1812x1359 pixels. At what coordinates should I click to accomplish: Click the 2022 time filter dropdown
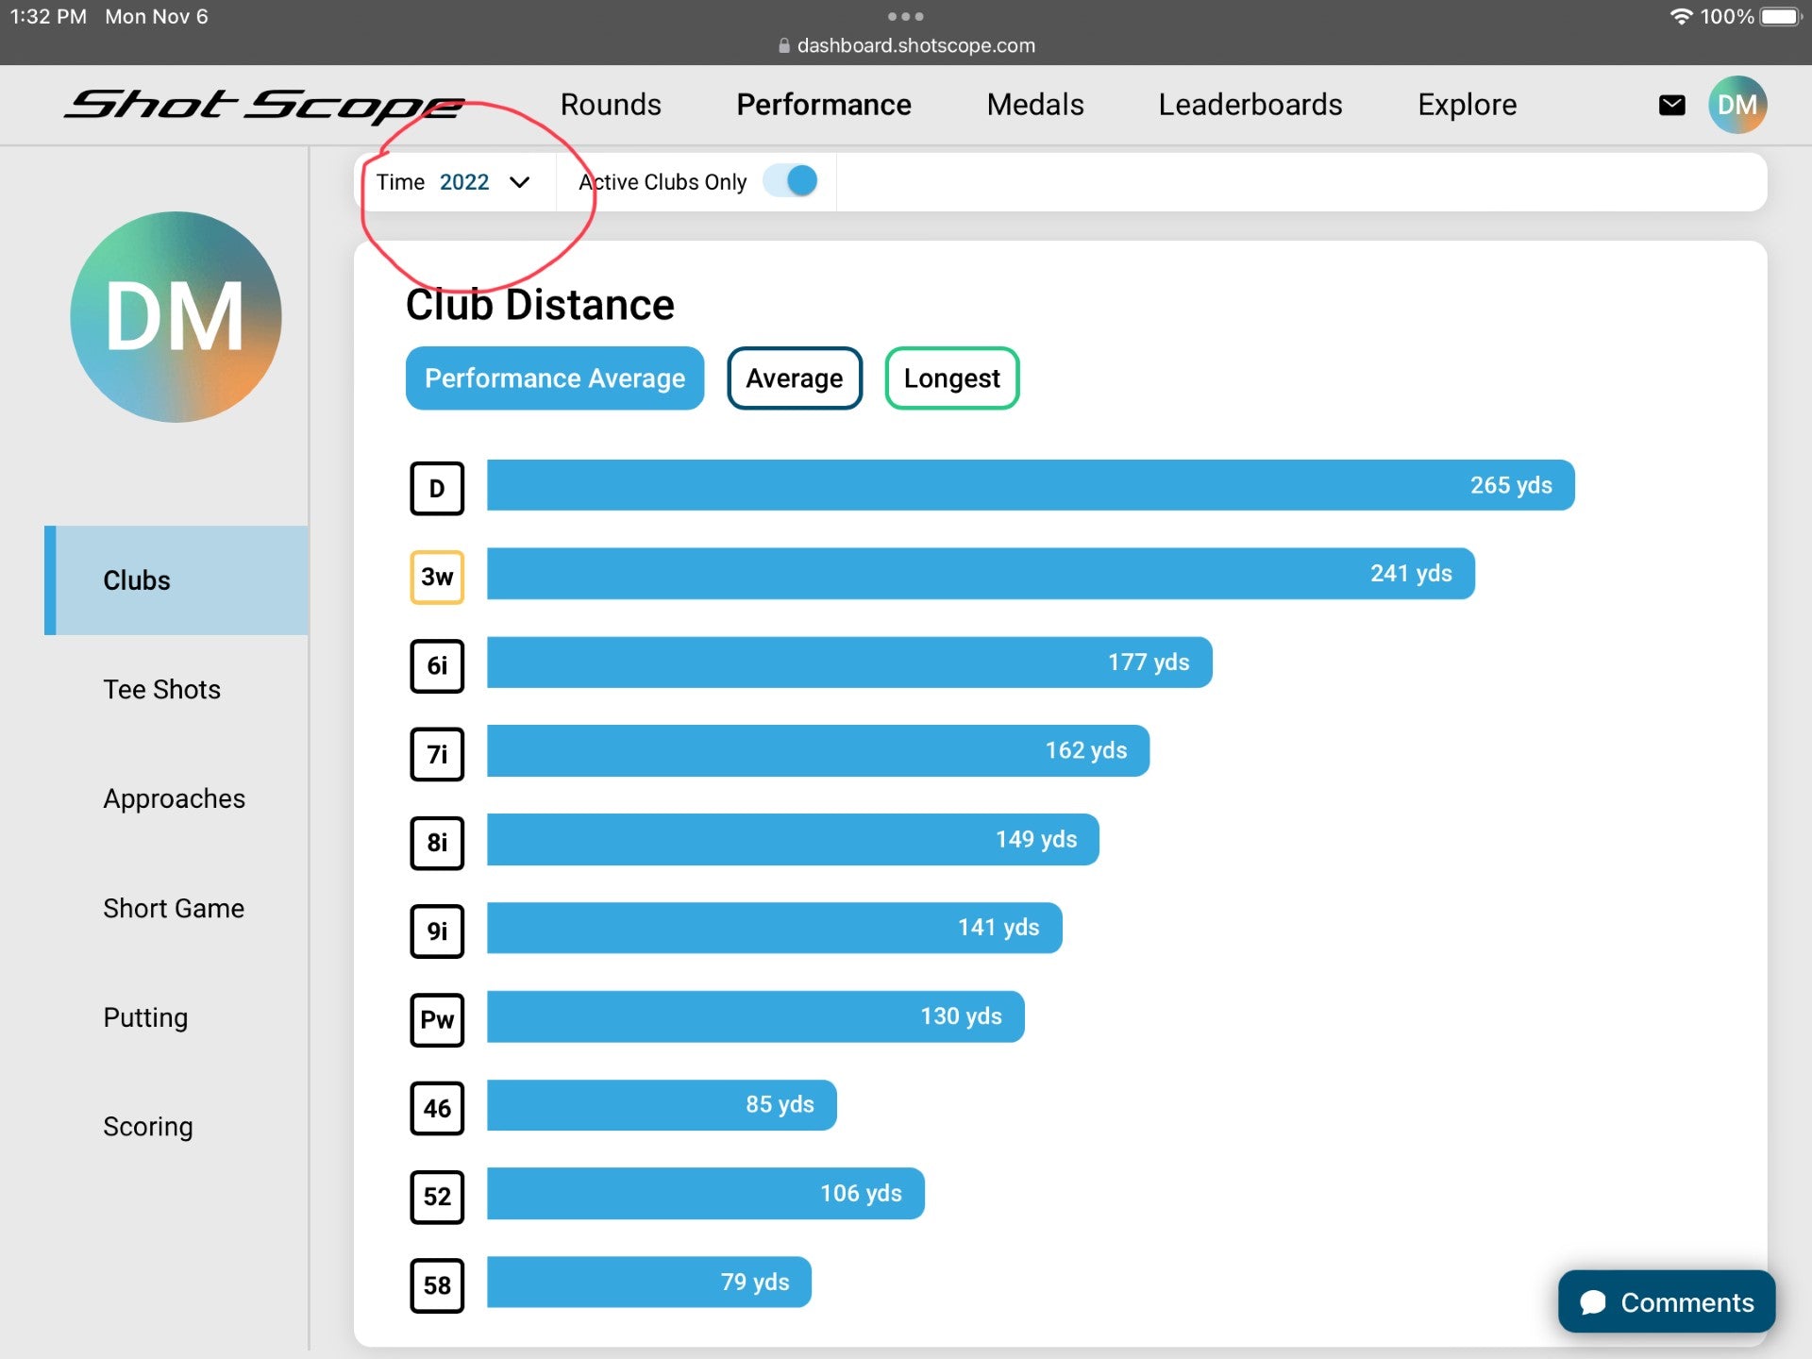(485, 181)
